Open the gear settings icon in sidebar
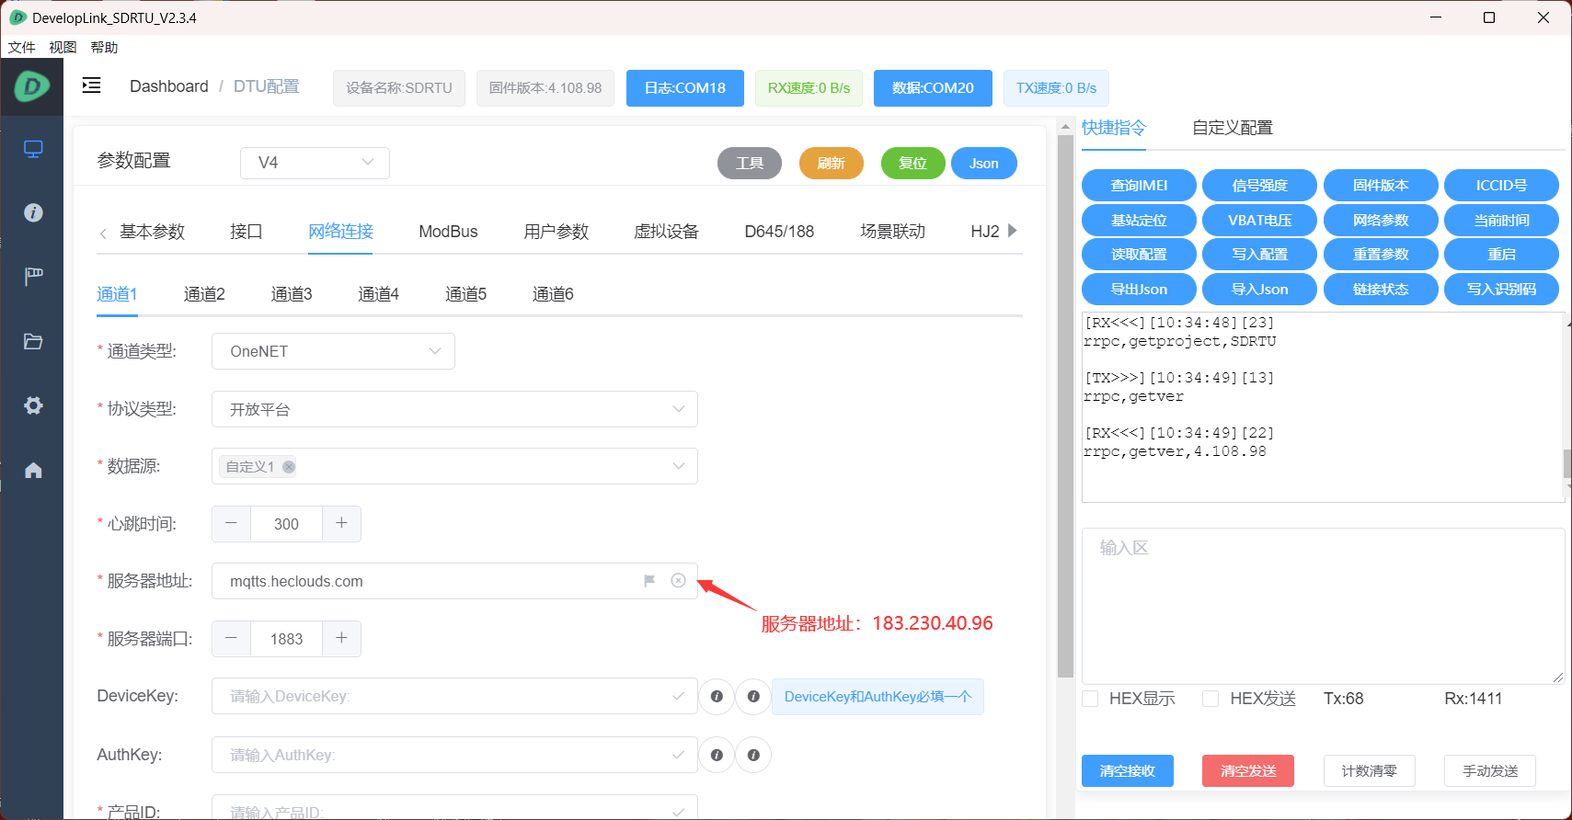The width and height of the screenshot is (1572, 820). pos(33,405)
